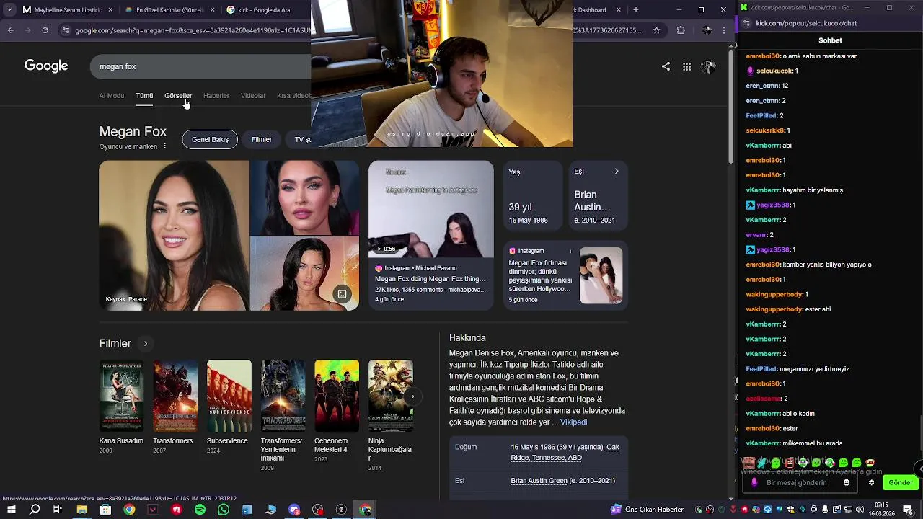Open the Vikipedi link
923x519 pixels.
574,422
